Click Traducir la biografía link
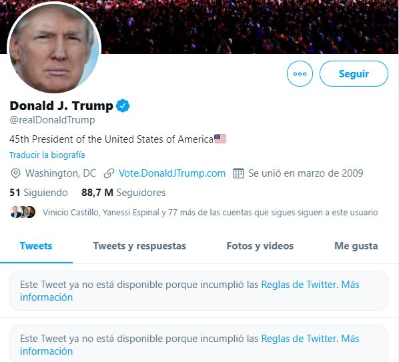 (47, 155)
